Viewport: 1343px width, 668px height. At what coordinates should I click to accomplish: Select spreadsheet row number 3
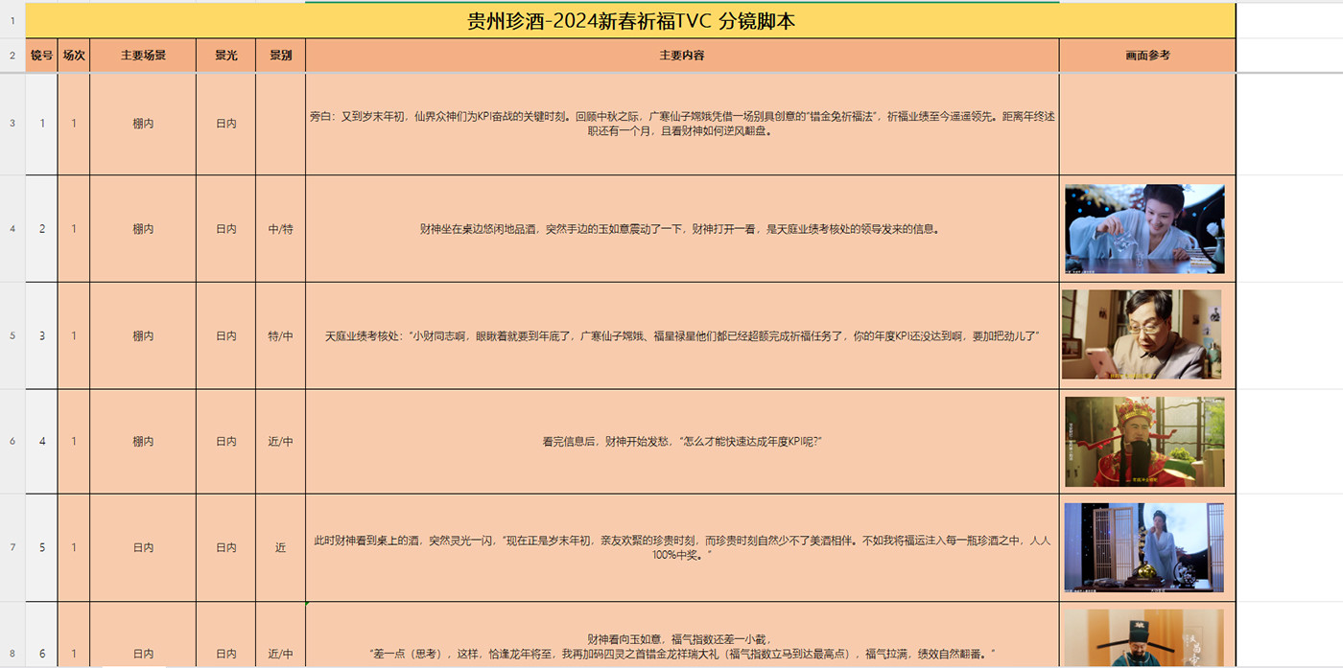tap(12, 124)
